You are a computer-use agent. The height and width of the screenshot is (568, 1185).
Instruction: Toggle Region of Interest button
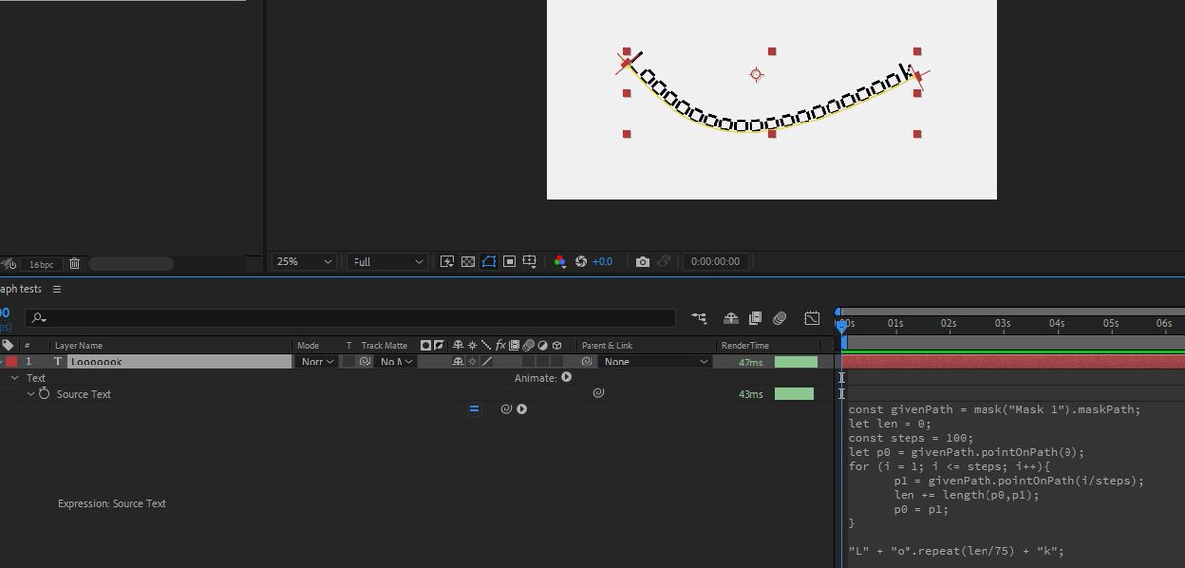pos(510,262)
